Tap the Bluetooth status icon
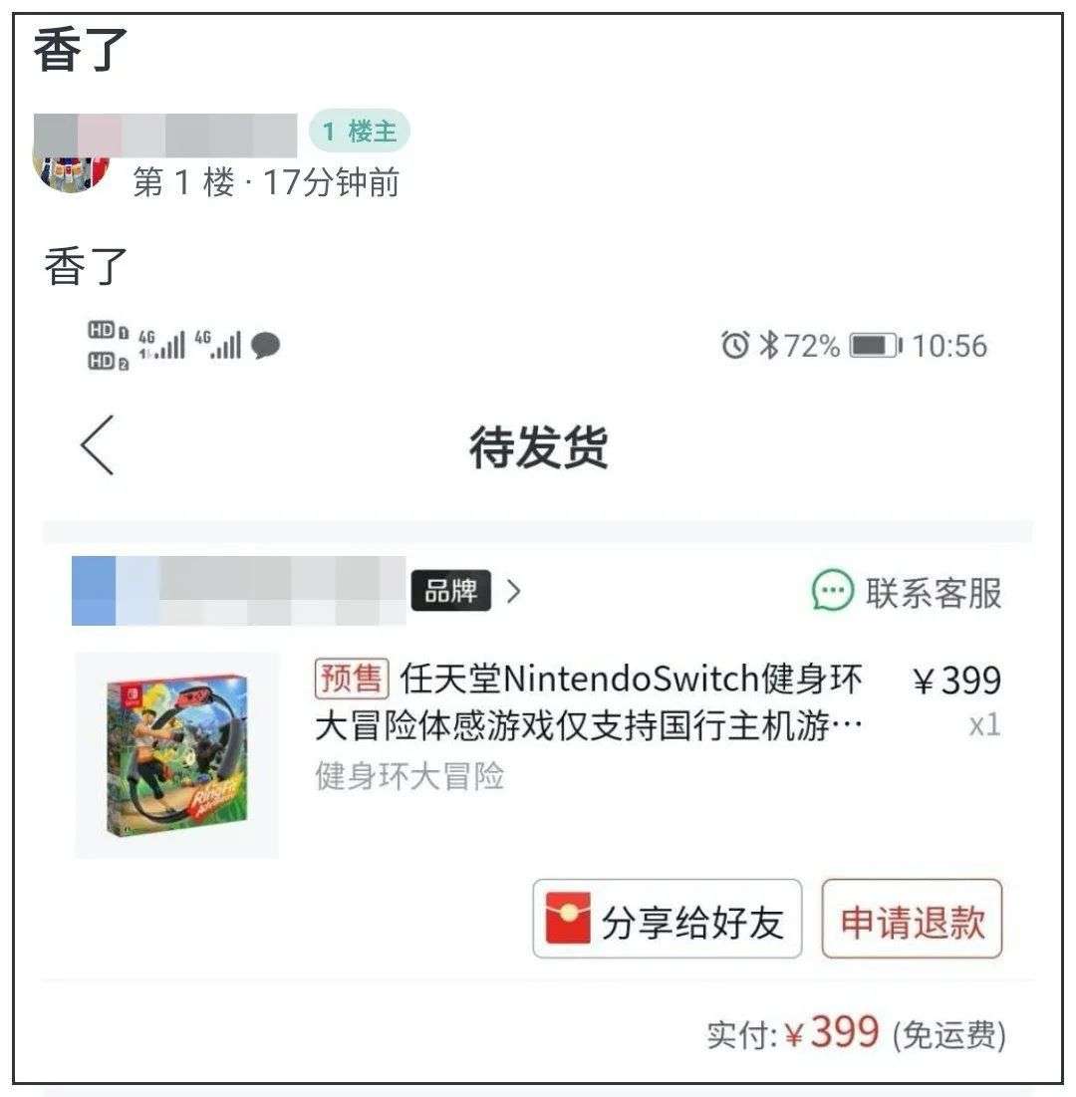The height and width of the screenshot is (1097, 1076). pyautogui.click(x=769, y=345)
